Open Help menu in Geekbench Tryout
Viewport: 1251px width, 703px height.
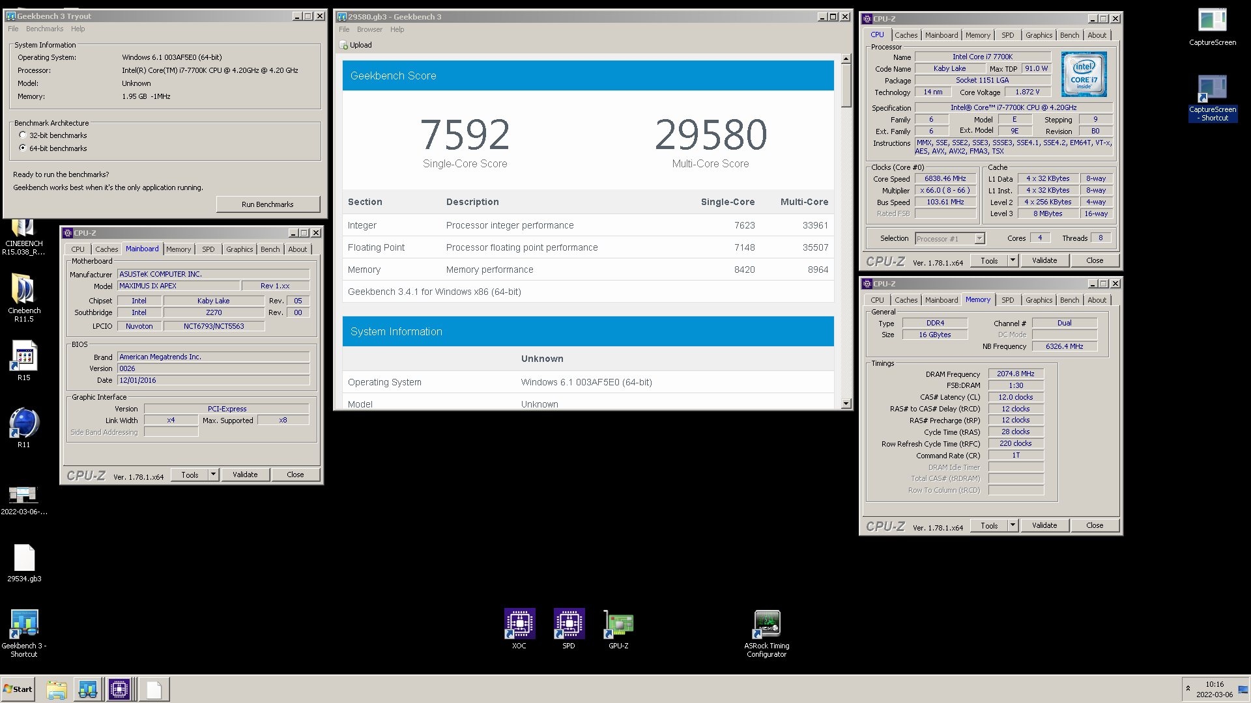point(78,29)
